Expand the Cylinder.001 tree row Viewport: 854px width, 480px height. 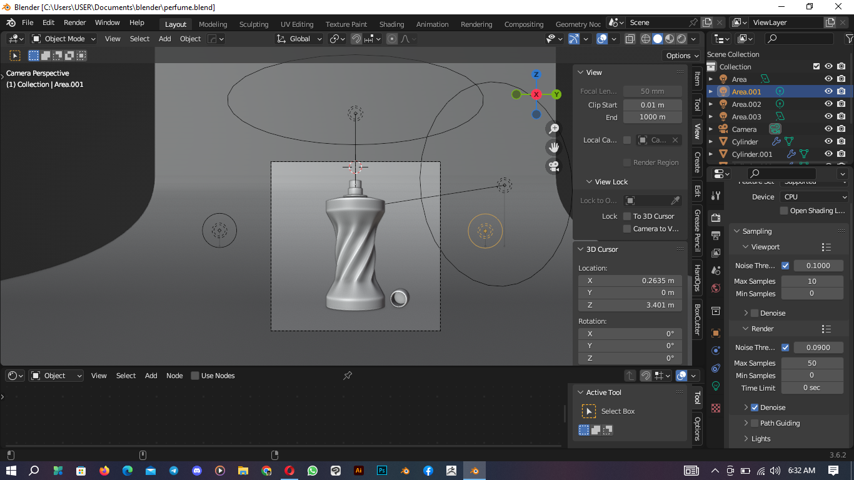pyautogui.click(x=711, y=154)
